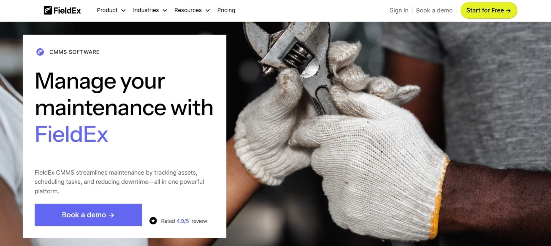The width and height of the screenshot is (551, 246).
Task: Expand the Product dropdown chevron
Action: coord(124,10)
